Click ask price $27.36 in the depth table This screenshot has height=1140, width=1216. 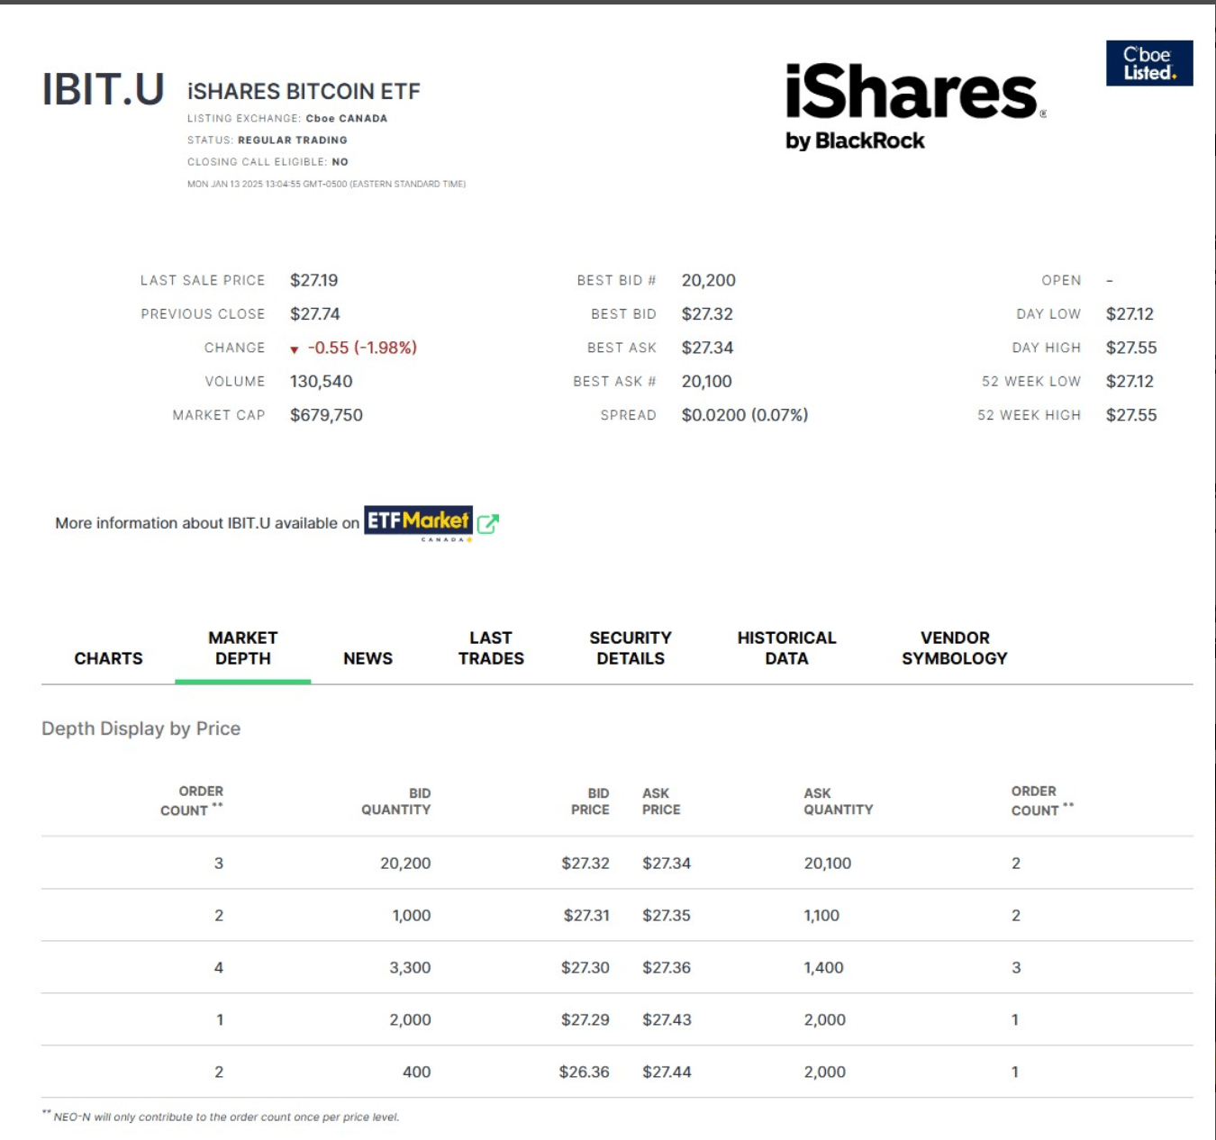click(x=667, y=968)
